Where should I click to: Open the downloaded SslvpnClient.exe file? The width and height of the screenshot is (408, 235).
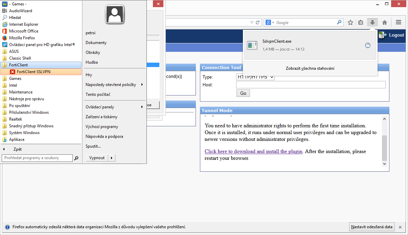coord(310,45)
